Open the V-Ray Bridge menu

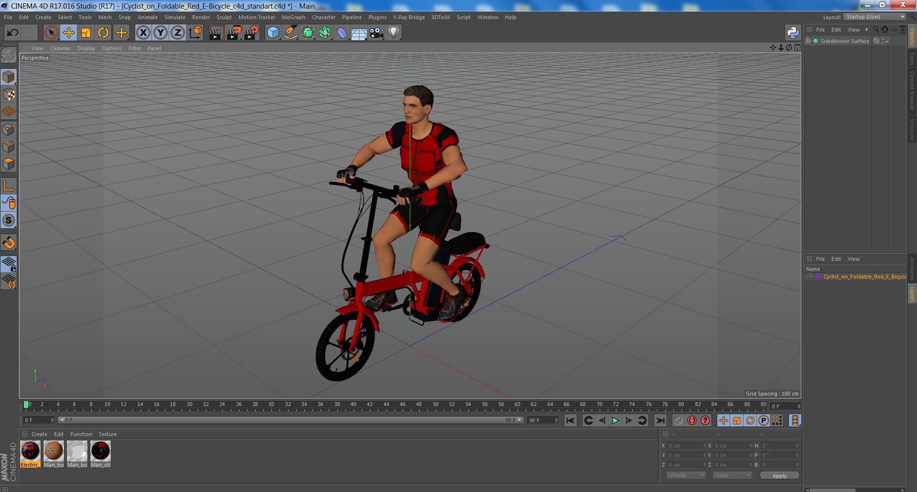[409, 17]
